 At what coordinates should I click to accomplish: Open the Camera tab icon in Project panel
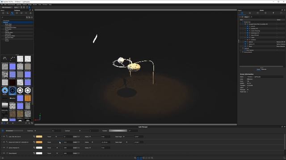273,13
